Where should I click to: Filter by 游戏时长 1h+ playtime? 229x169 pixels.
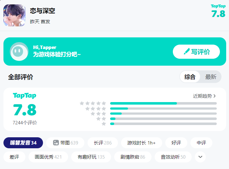[x=141, y=143]
